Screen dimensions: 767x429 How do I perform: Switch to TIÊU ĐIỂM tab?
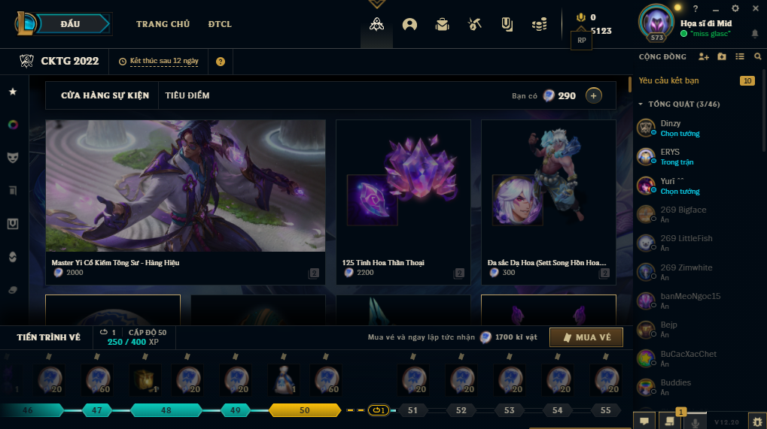(x=187, y=95)
